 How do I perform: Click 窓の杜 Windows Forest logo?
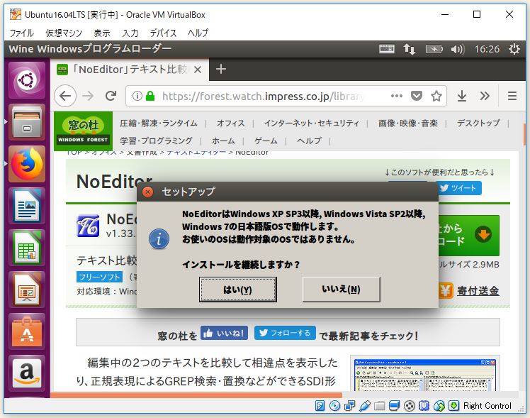click(x=83, y=131)
